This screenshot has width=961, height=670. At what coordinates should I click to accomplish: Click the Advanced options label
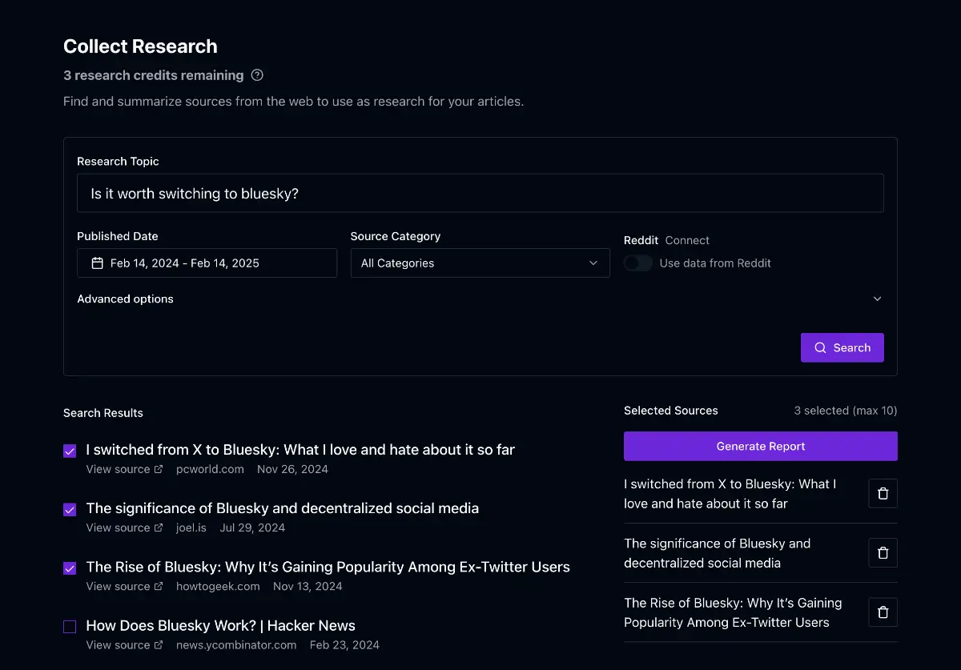(x=125, y=299)
